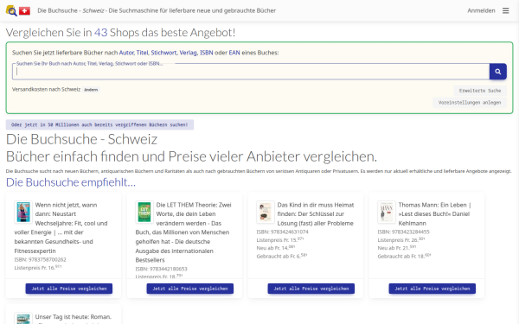Click ISBN 9783424631074 text

pos(282,232)
